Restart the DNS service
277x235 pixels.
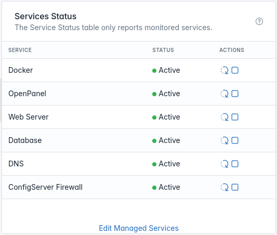tap(225, 164)
